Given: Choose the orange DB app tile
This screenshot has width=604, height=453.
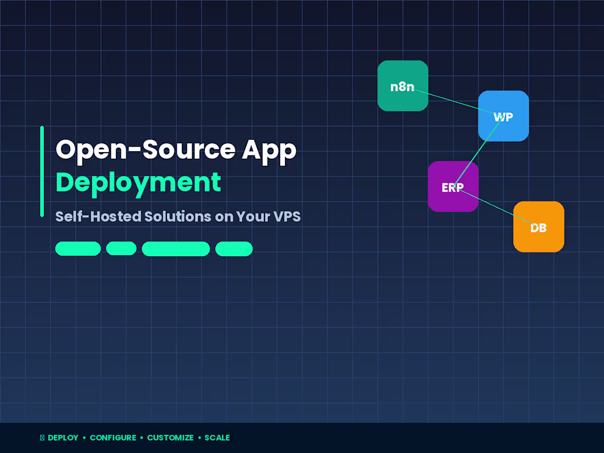Looking at the screenshot, I should click(539, 226).
